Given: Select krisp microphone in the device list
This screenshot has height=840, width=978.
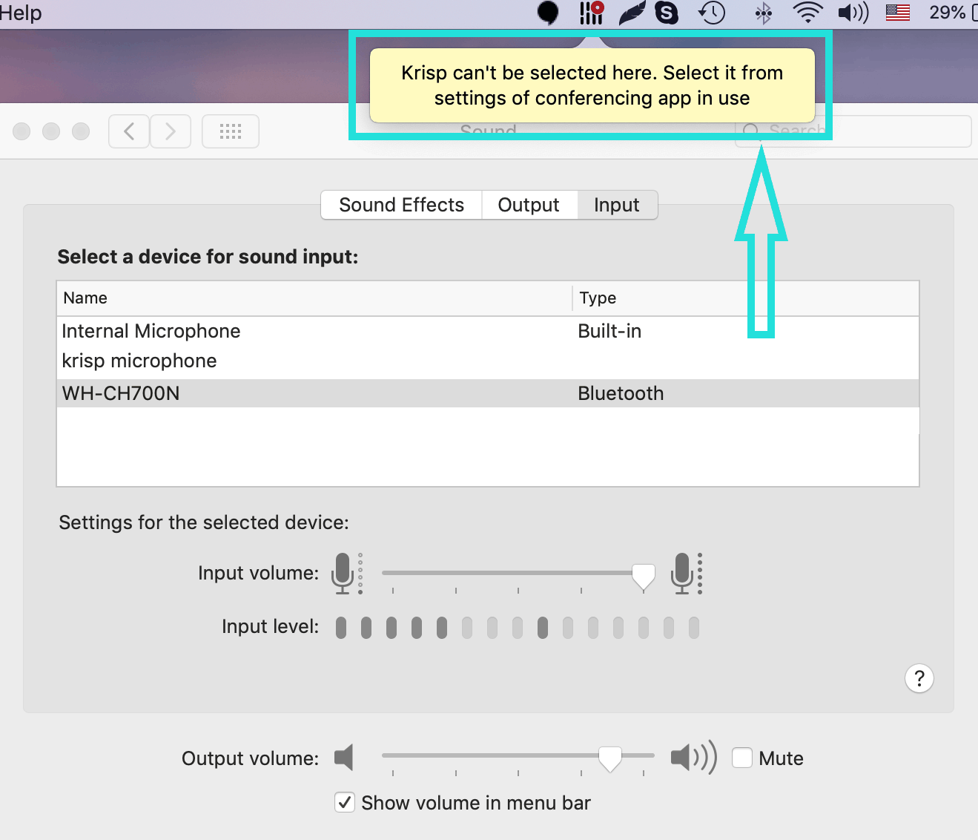Looking at the screenshot, I should (x=488, y=361).
